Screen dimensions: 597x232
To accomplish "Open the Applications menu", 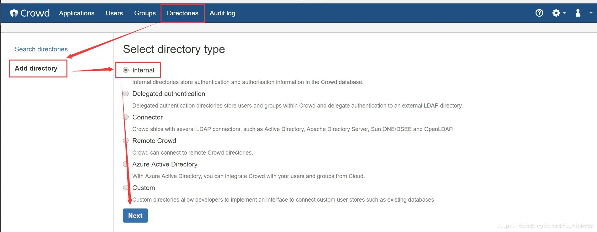I will (x=77, y=13).
